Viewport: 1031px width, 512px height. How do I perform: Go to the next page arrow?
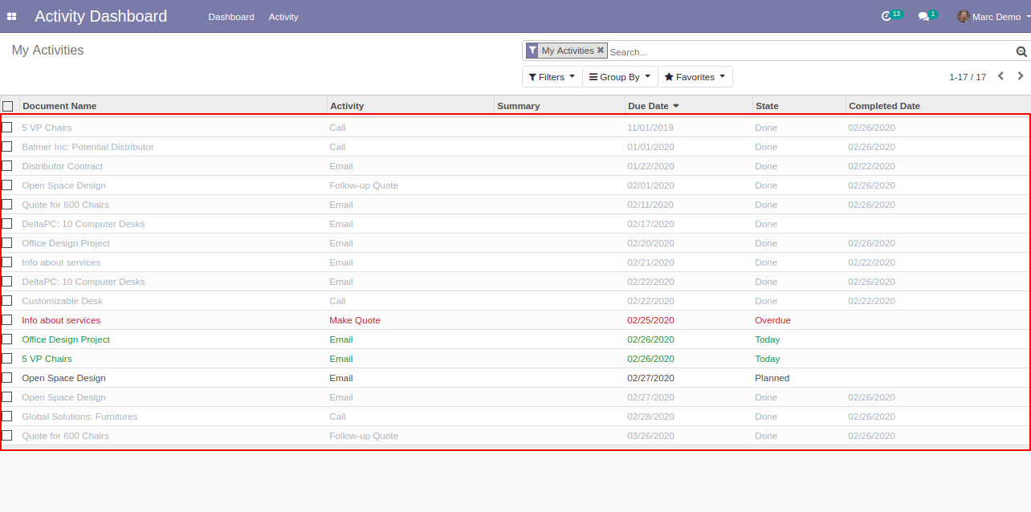1021,76
